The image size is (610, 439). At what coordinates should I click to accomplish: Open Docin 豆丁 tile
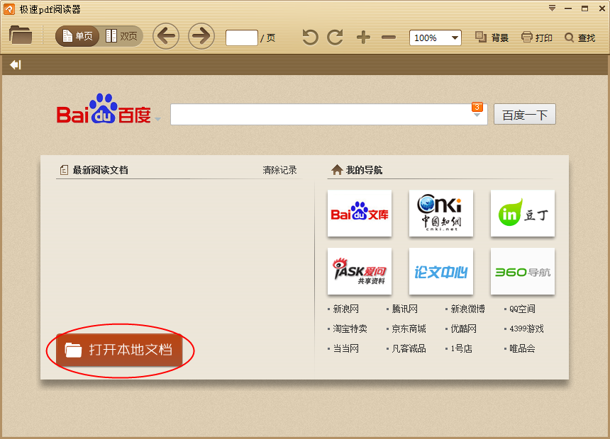coord(523,213)
